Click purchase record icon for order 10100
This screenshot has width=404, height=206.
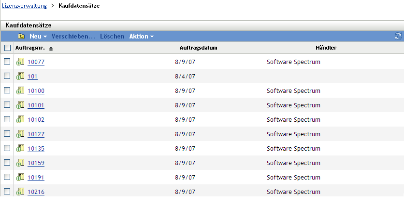click(20, 90)
